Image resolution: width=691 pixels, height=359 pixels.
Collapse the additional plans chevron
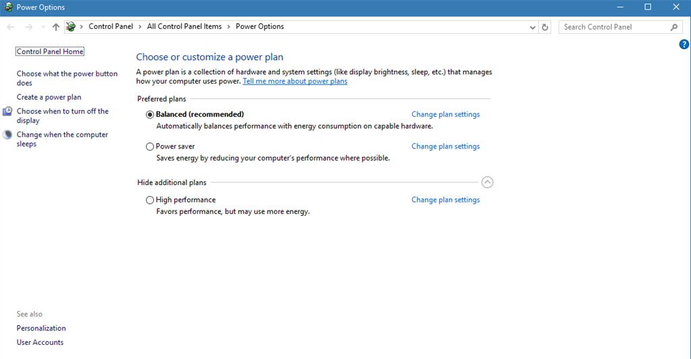488,182
